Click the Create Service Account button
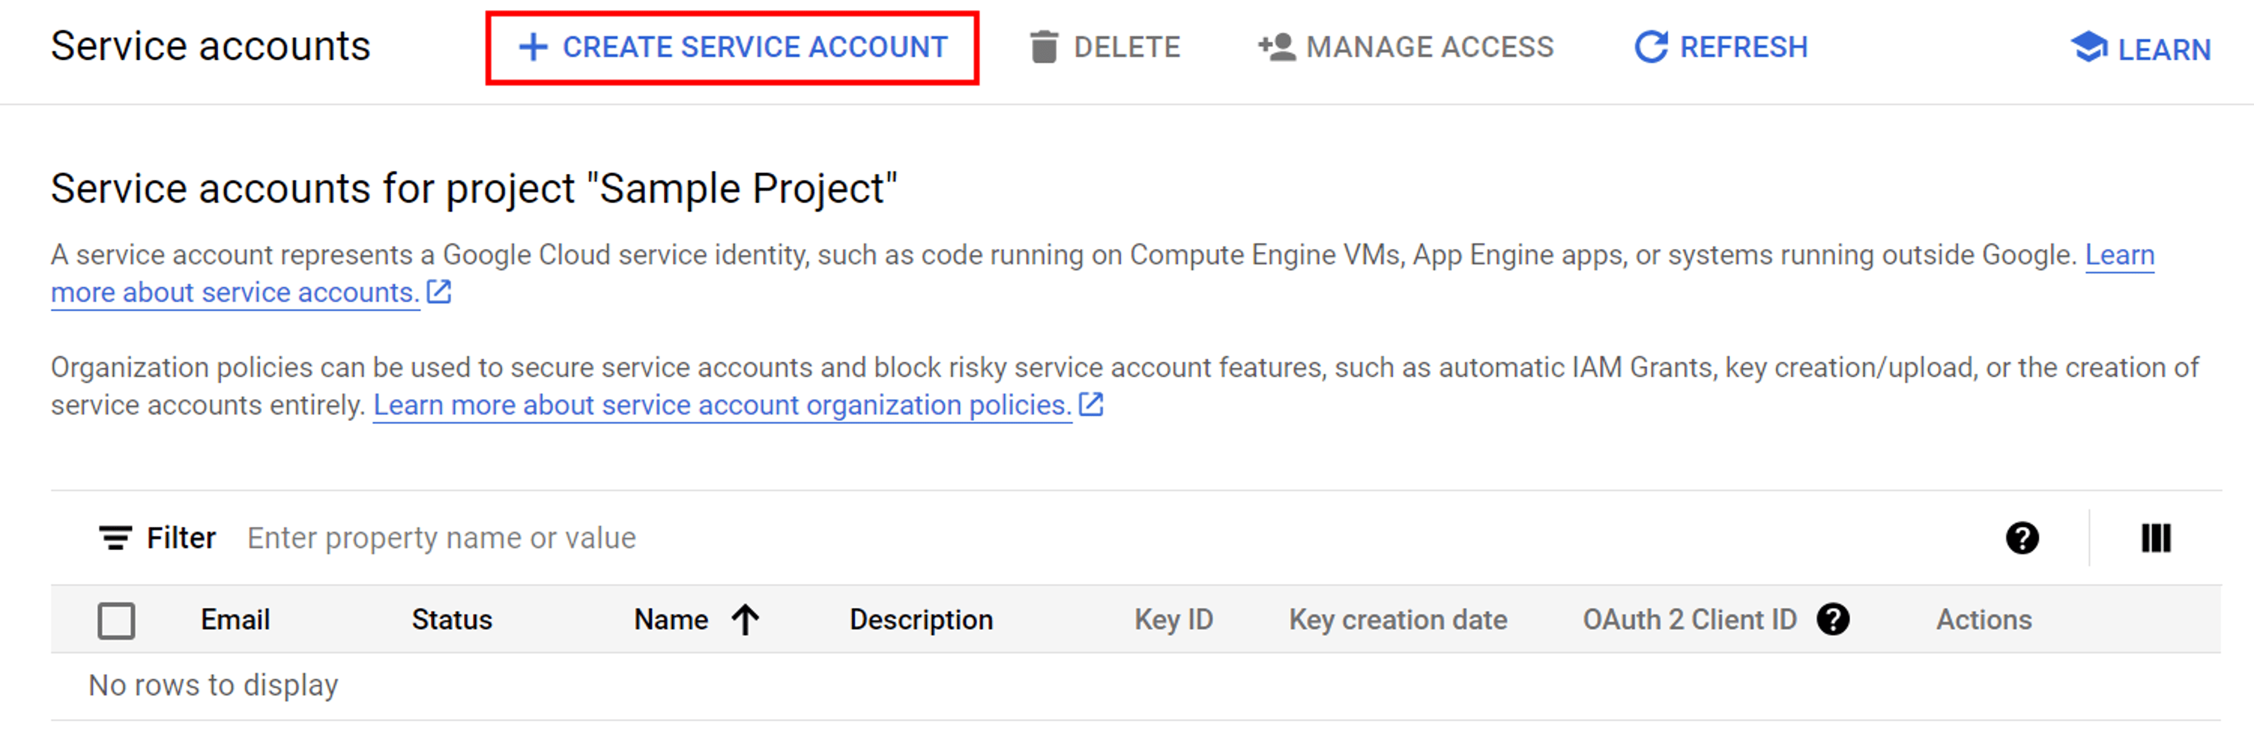 [733, 48]
